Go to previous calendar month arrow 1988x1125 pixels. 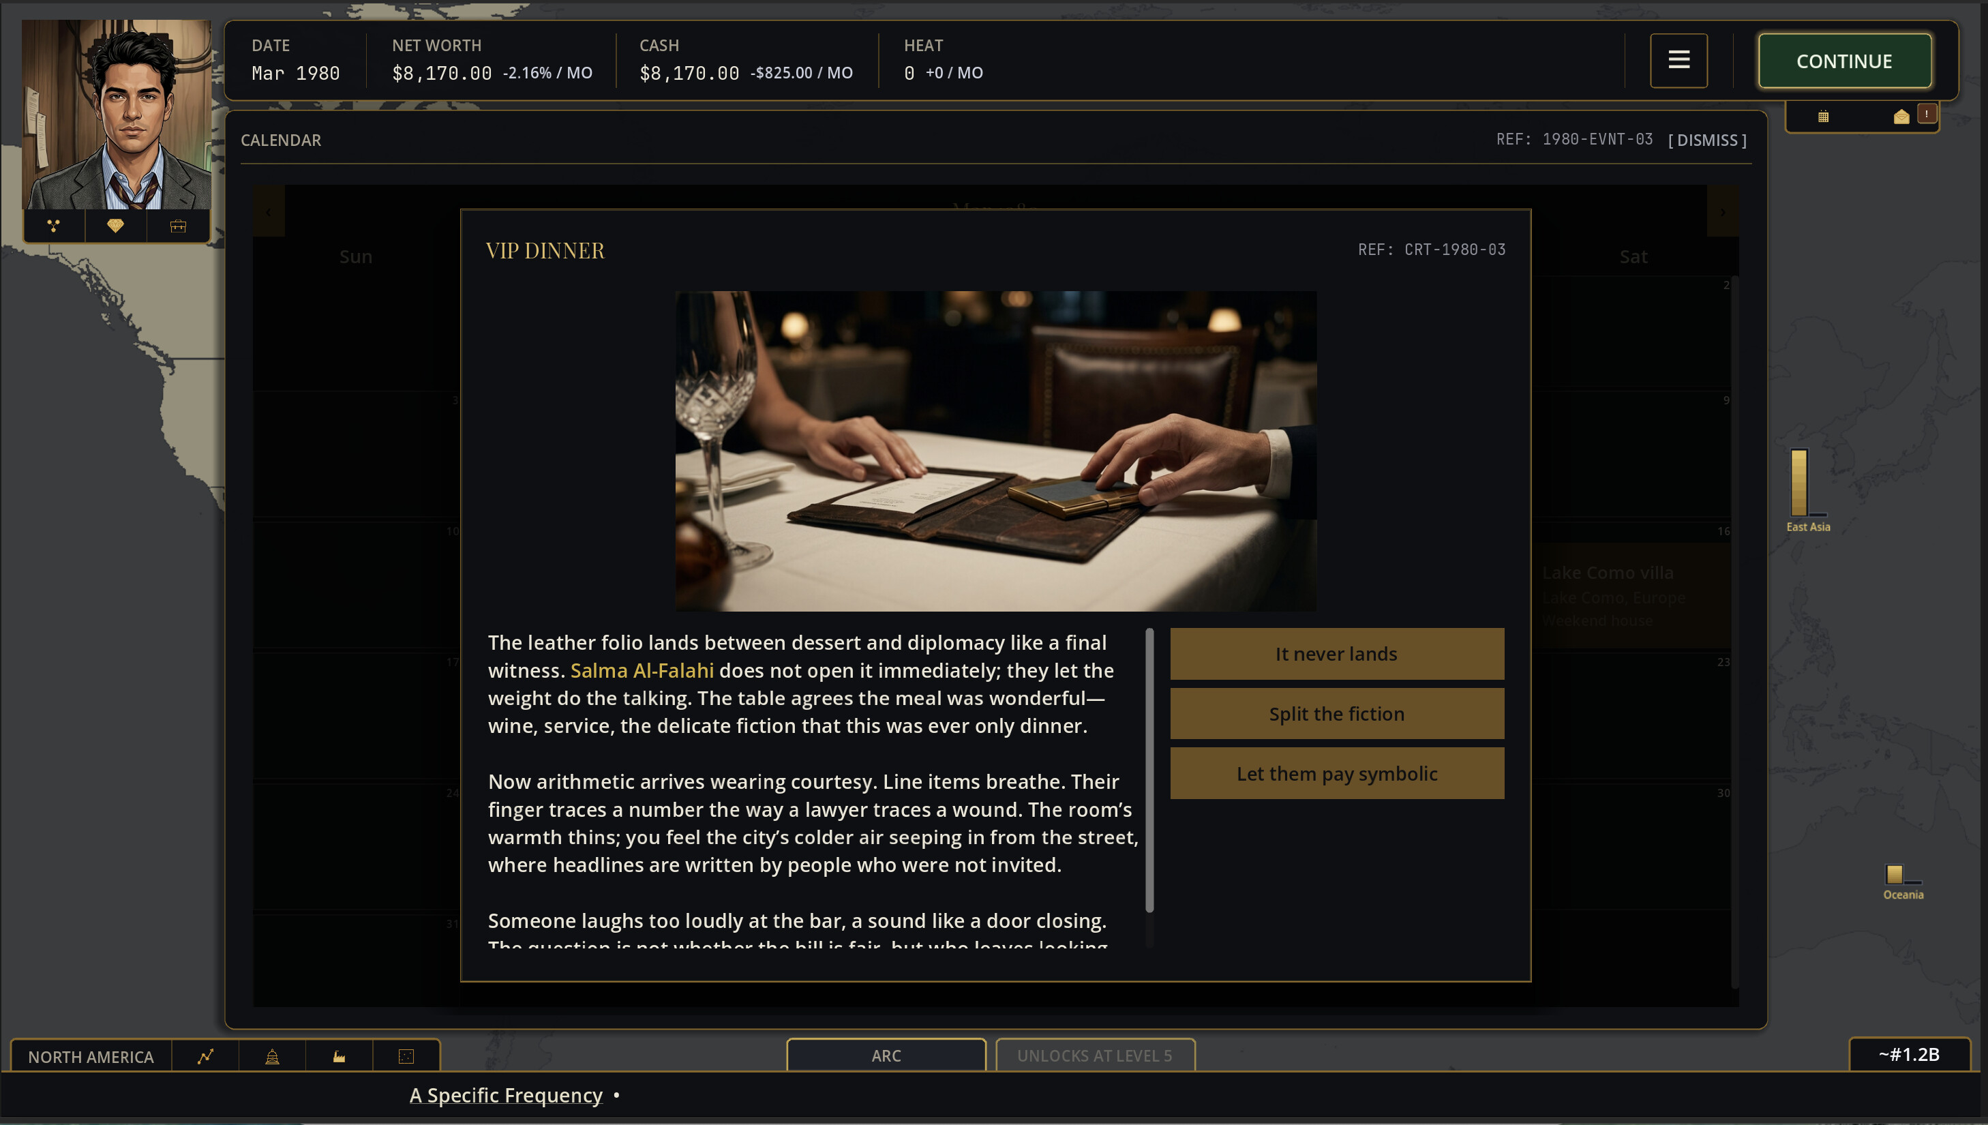tap(269, 211)
